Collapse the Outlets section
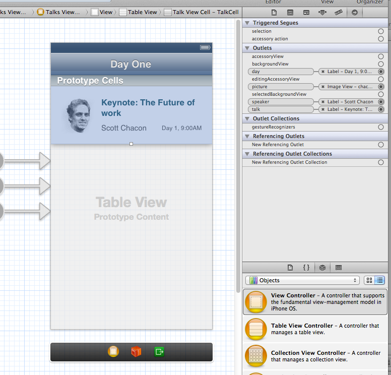The width and height of the screenshot is (391, 375). point(247,48)
